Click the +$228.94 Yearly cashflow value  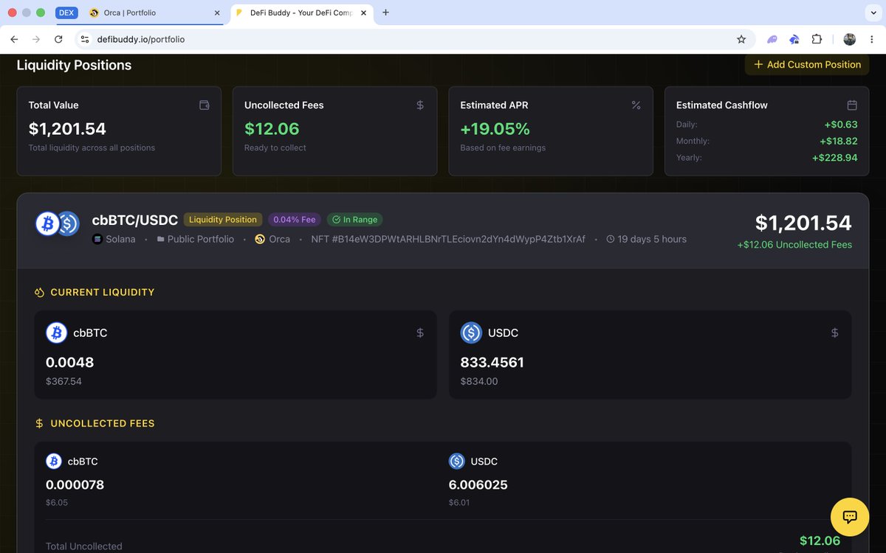coord(834,158)
